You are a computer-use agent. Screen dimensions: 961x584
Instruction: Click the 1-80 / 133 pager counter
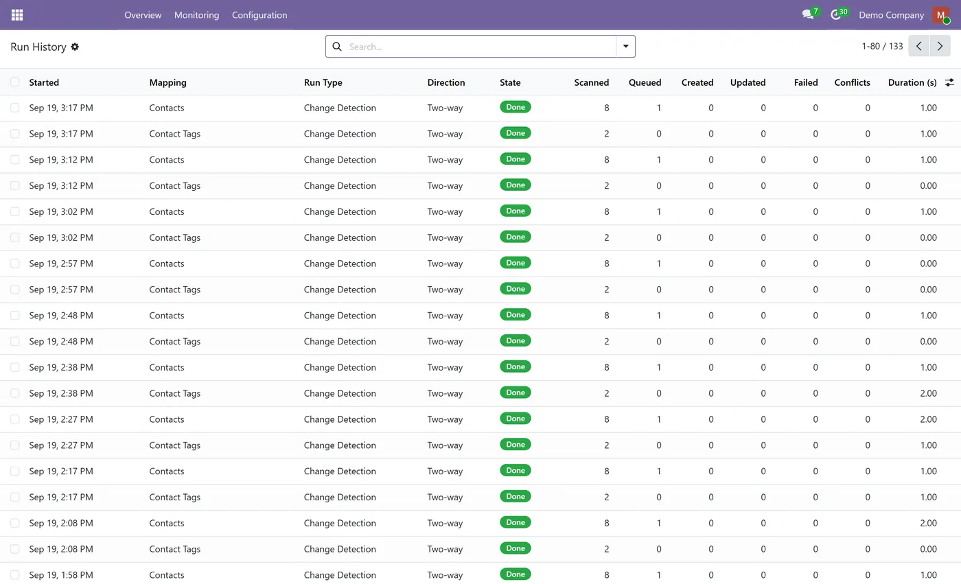pyautogui.click(x=882, y=46)
